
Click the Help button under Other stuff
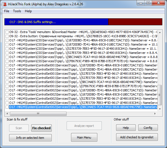126,128
